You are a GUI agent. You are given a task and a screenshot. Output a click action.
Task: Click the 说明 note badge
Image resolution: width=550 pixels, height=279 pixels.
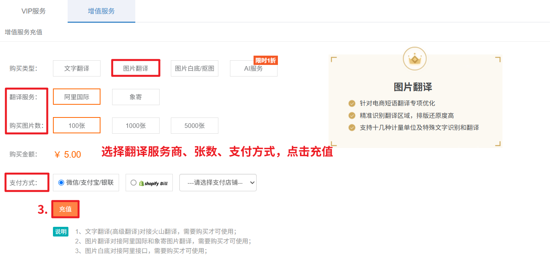coord(61,232)
